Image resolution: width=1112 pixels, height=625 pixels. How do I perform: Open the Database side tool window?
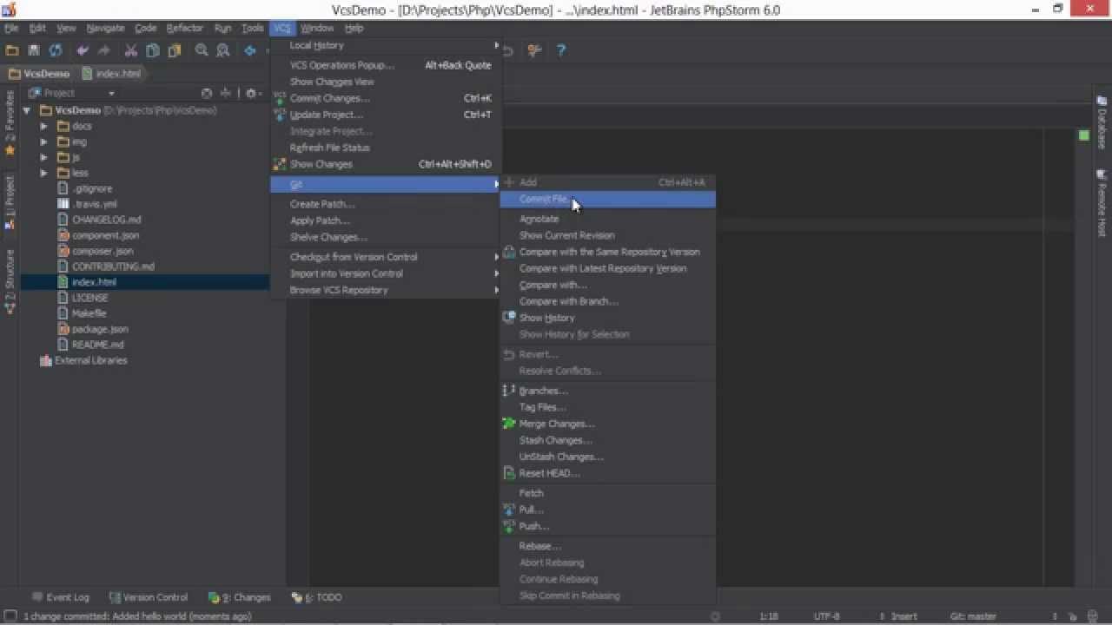pos(1102,123)
